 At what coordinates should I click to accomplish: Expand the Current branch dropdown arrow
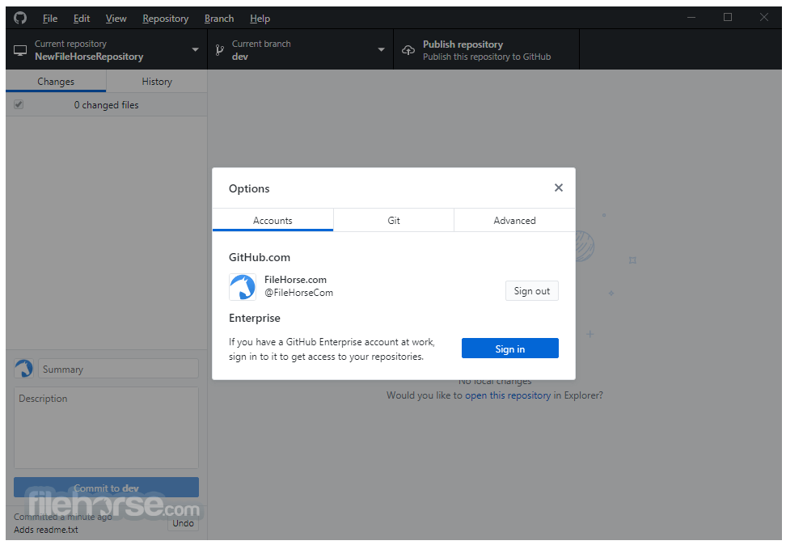tap(381, 49)
